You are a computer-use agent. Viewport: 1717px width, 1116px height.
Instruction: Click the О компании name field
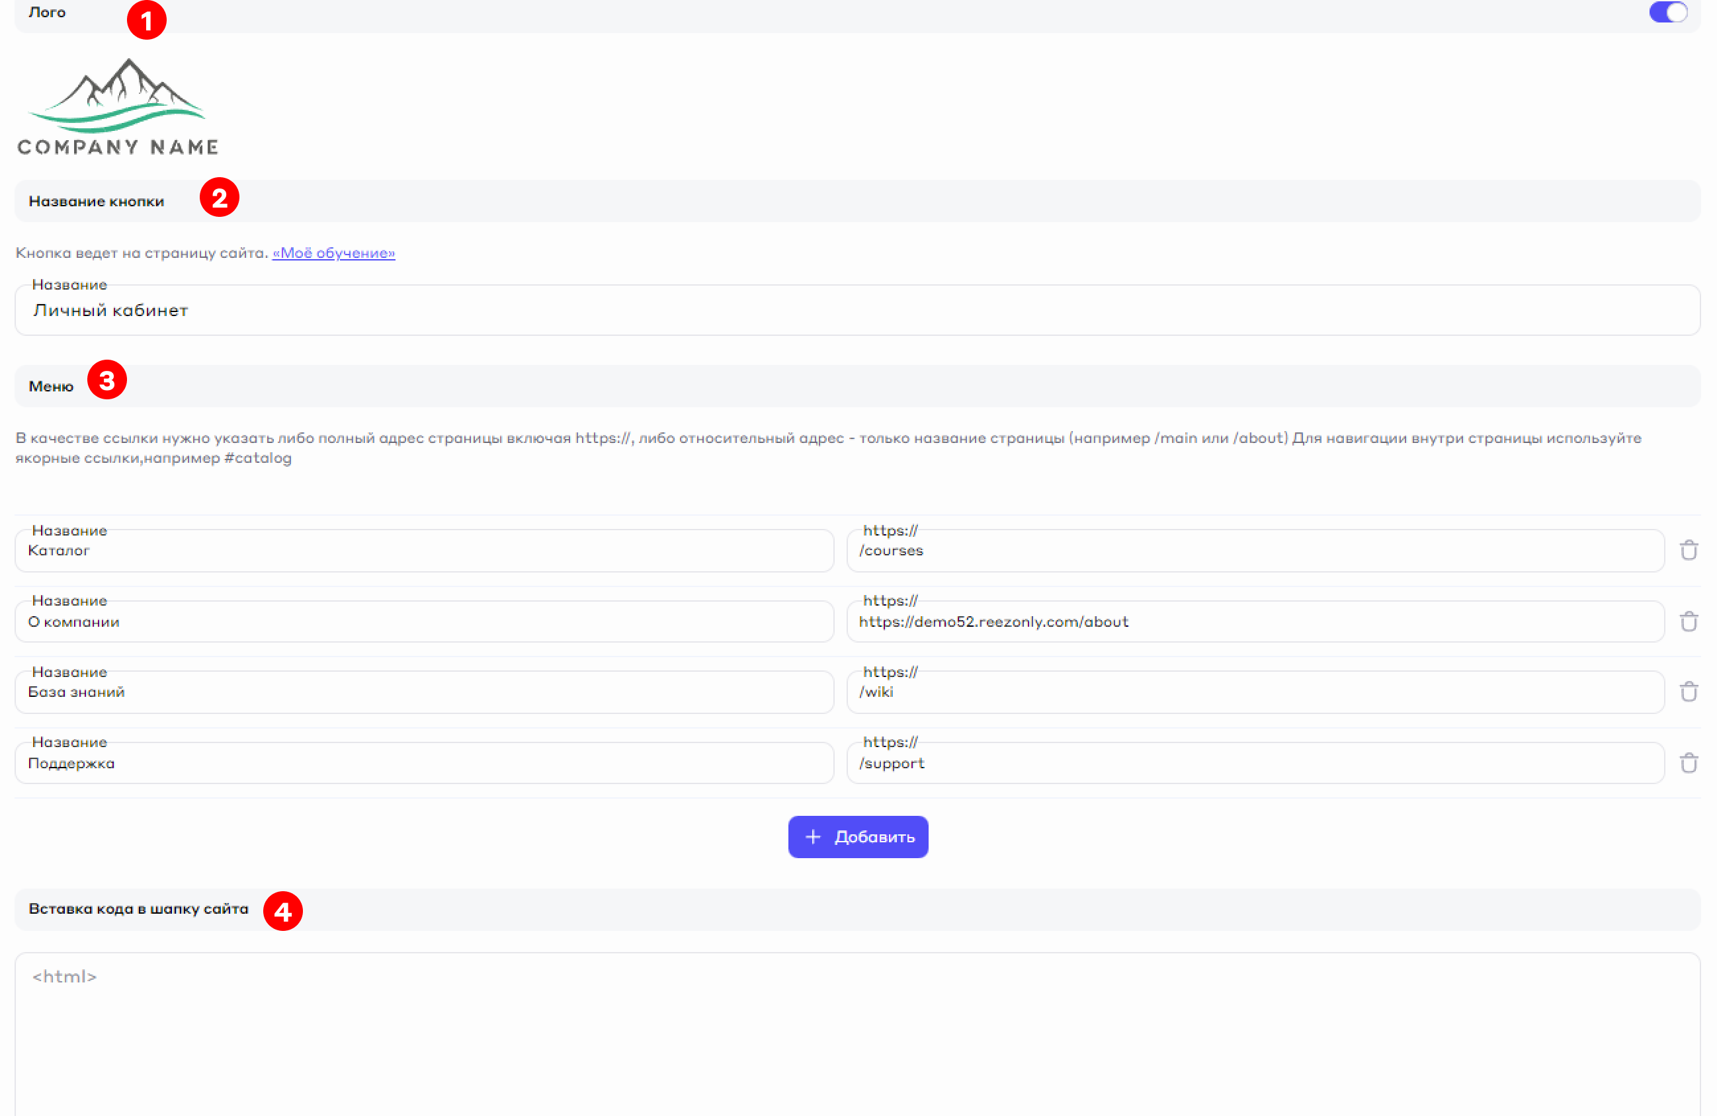click(x=424, y=621)
